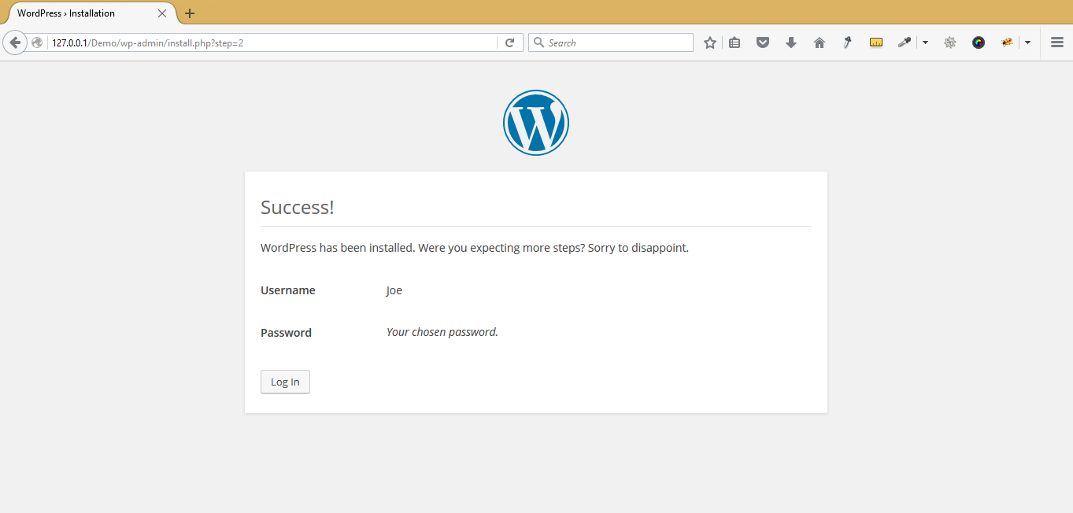The width and height of the screenshot is (1073, 513).
Task: Bookmark this page using the star icon
Action: coord(709,42)
